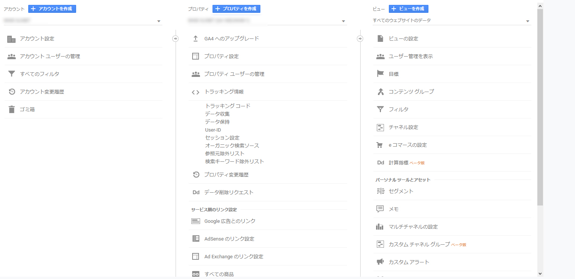This screenshot has width=575, height=279.
Task: Click the すべてのフィルタ funnel icon
Action: pos(12,74)
